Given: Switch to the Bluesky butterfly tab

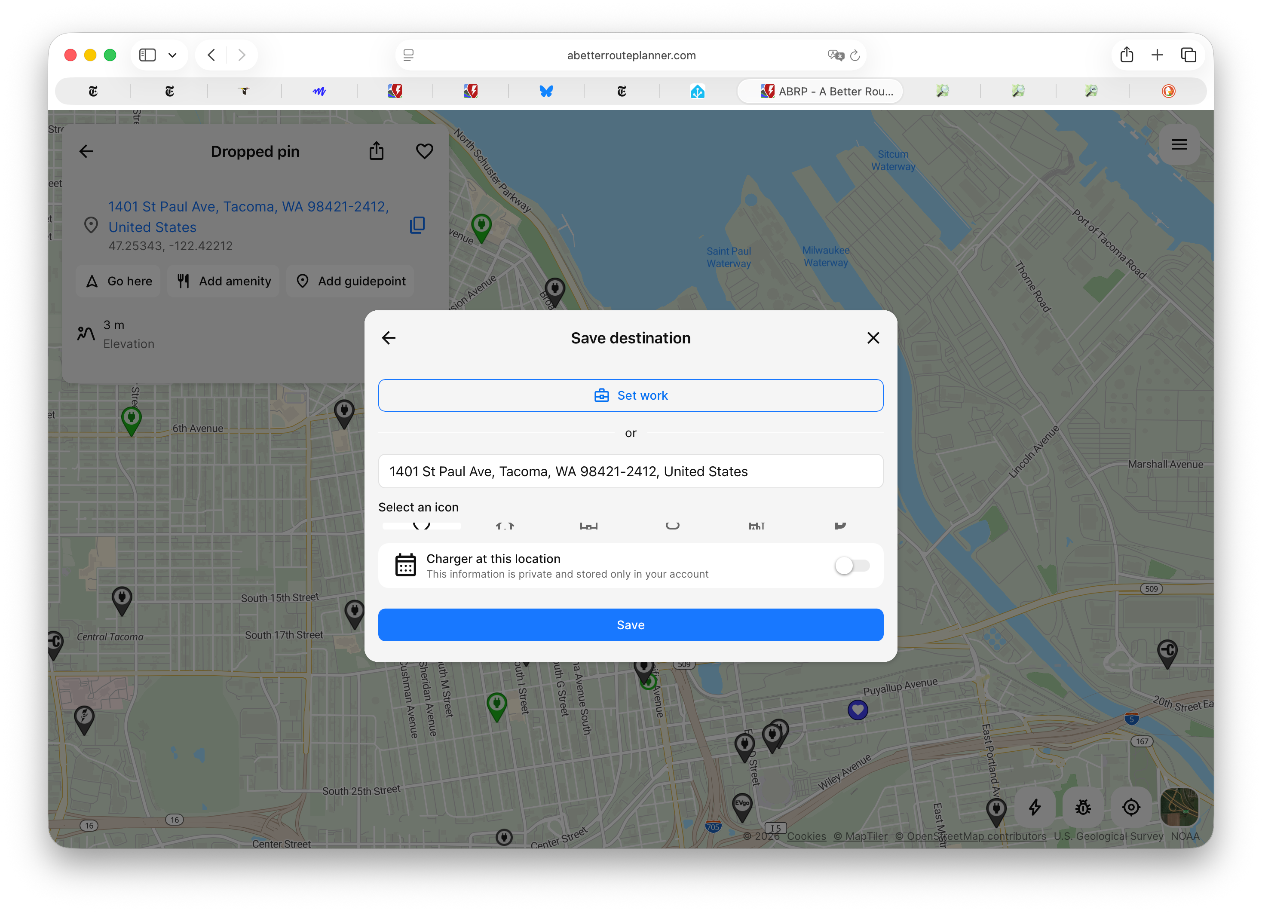Looking at the screenshot, I should pyautogui.click(x=546, y=91).
